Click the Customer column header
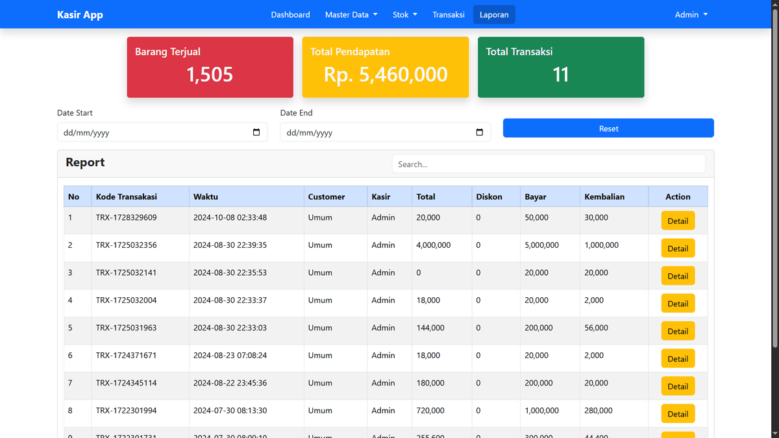 click(x=336, y=197)
